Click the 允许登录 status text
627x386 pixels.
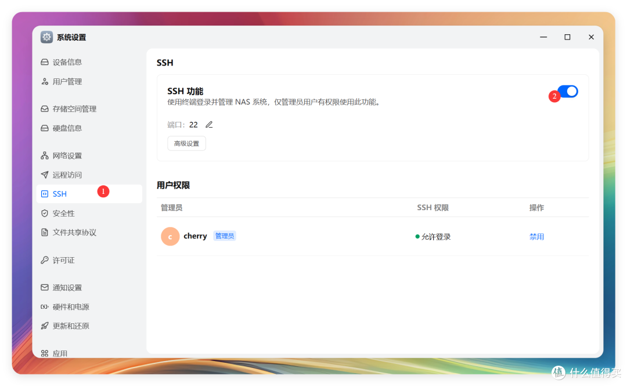click(x=436, y=237)
